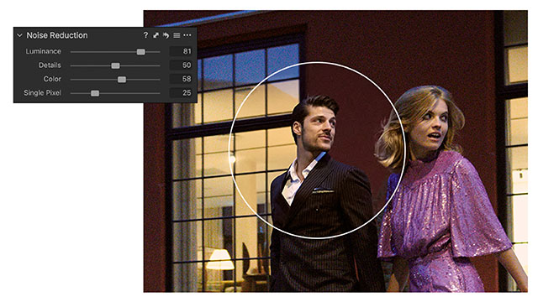Click the Details label

(50, 65)
